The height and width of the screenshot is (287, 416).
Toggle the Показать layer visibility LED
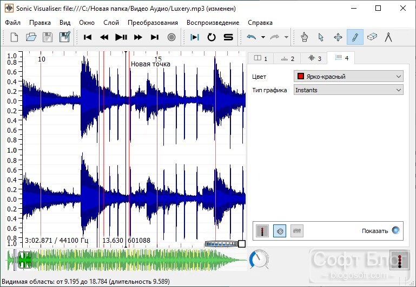click(x=395, y=230)
